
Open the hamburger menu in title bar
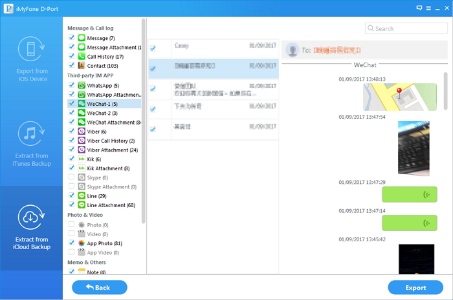428,8
